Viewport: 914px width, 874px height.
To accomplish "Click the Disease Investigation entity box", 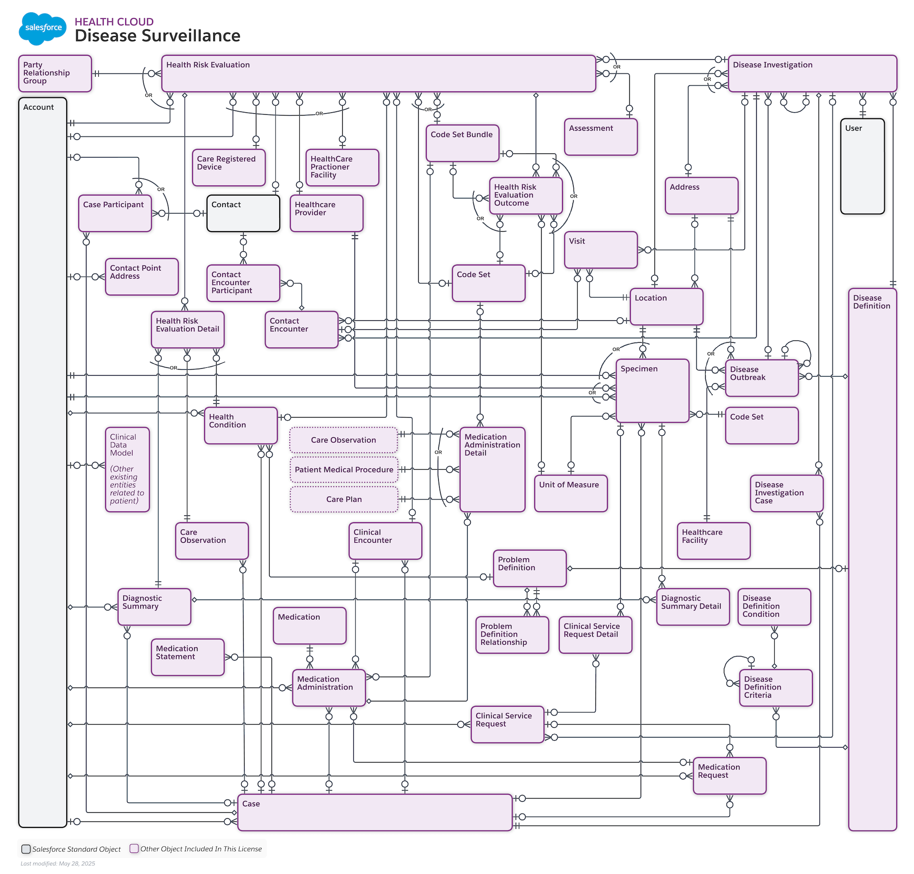I will click(x=812, y=74).
